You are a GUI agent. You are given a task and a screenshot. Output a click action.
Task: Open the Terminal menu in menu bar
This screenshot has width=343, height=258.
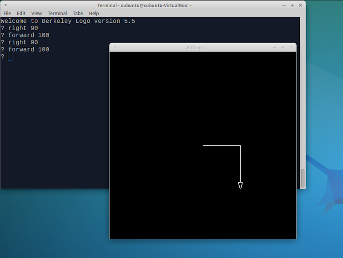pos(57,13)
